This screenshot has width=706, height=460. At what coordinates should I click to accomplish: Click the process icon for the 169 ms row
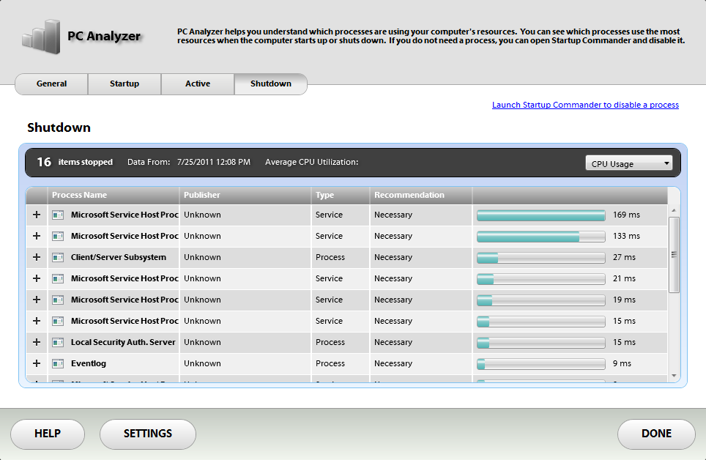pos(58,215)
